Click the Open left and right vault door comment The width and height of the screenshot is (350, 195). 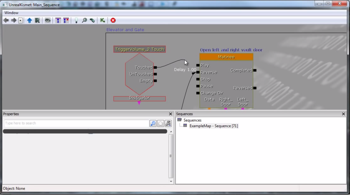pos(231,50)
